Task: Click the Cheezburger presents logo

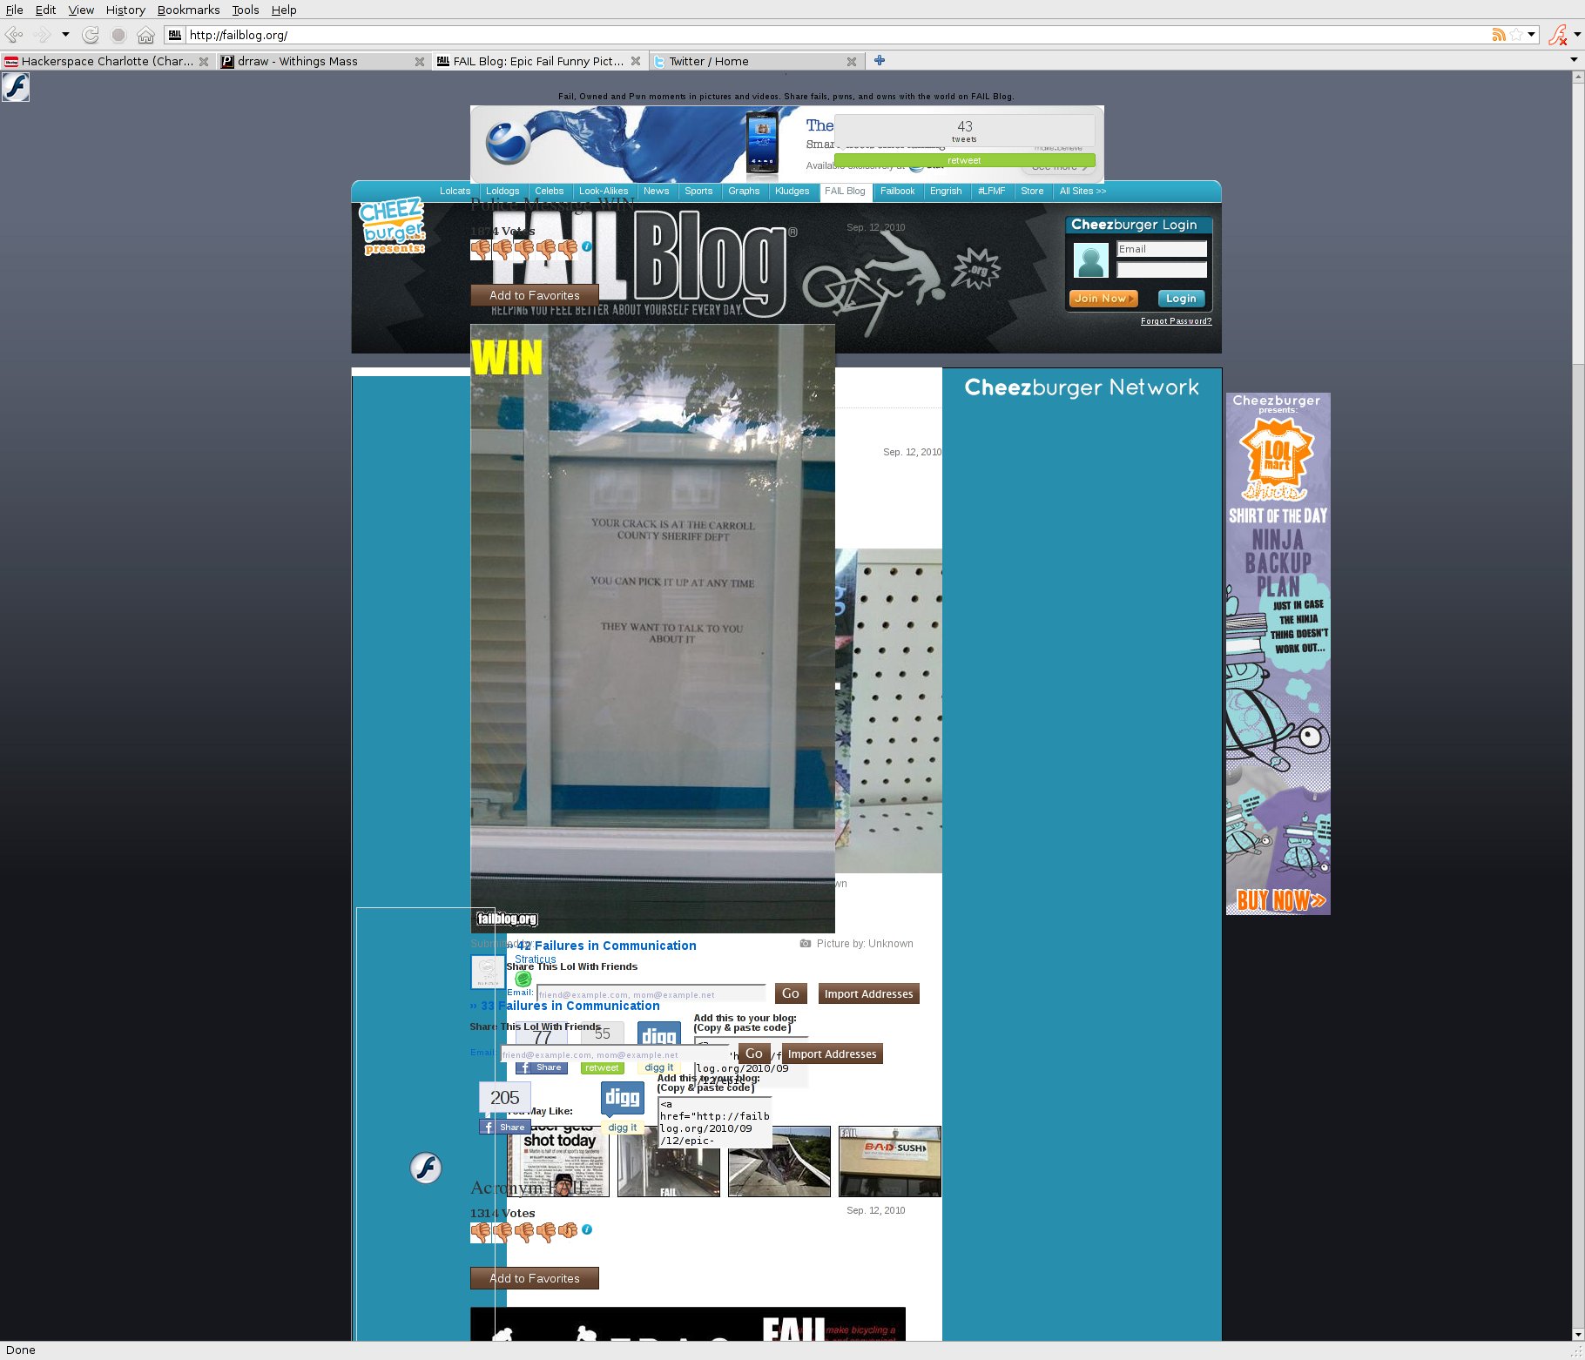Action: pos(392,226)
